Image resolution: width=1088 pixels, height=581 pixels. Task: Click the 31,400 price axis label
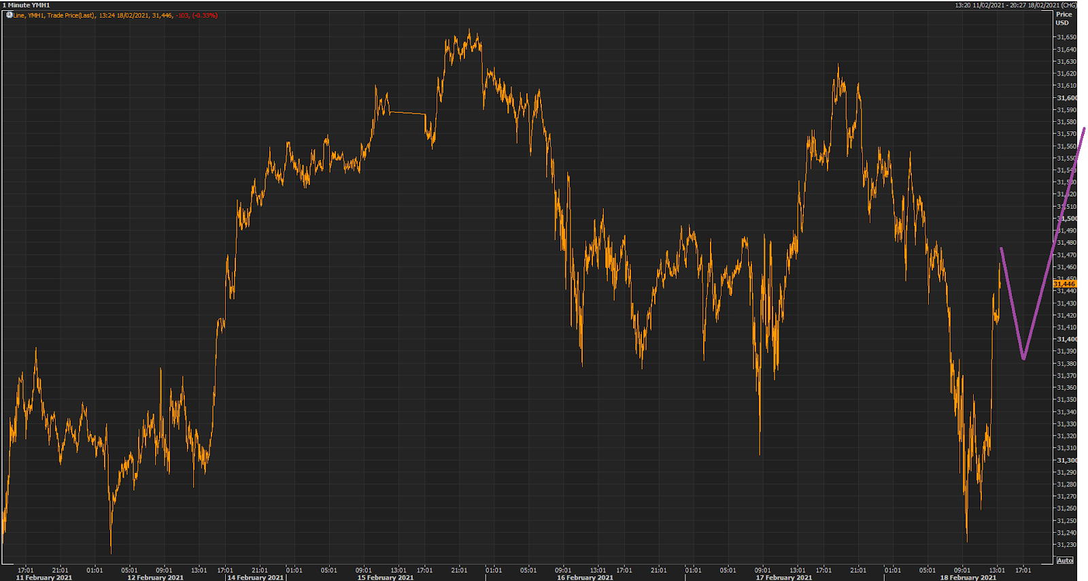pyautogui.click(x=1066, y=339)
